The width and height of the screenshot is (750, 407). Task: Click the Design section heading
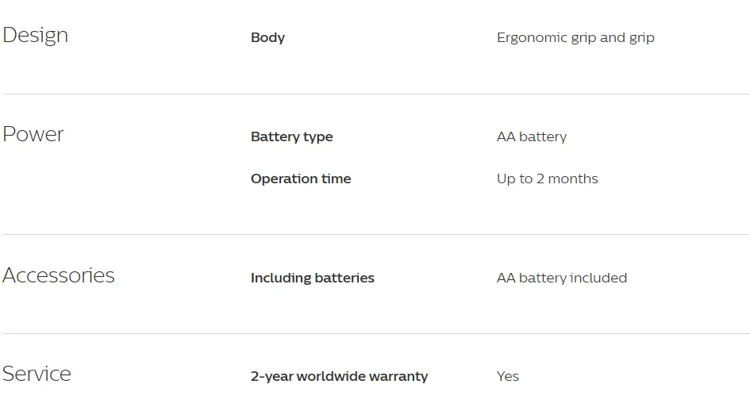coord(36,36)
